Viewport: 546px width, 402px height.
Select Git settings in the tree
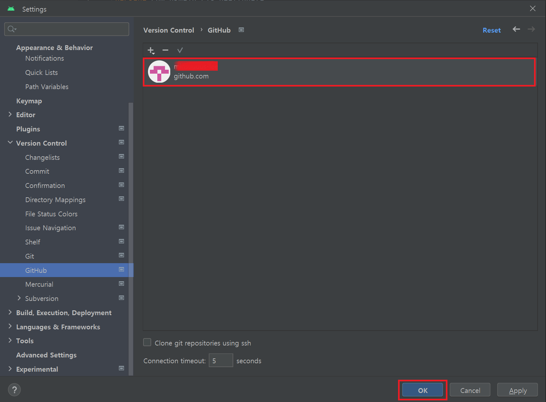click(x=29, y=256)
